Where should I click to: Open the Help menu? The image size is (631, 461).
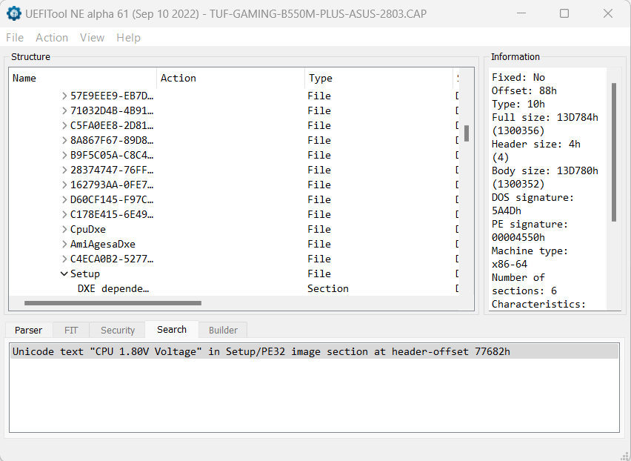click(x=128, y=38)
